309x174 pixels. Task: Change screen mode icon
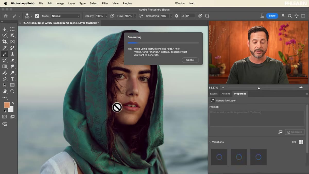coord(12,117)
